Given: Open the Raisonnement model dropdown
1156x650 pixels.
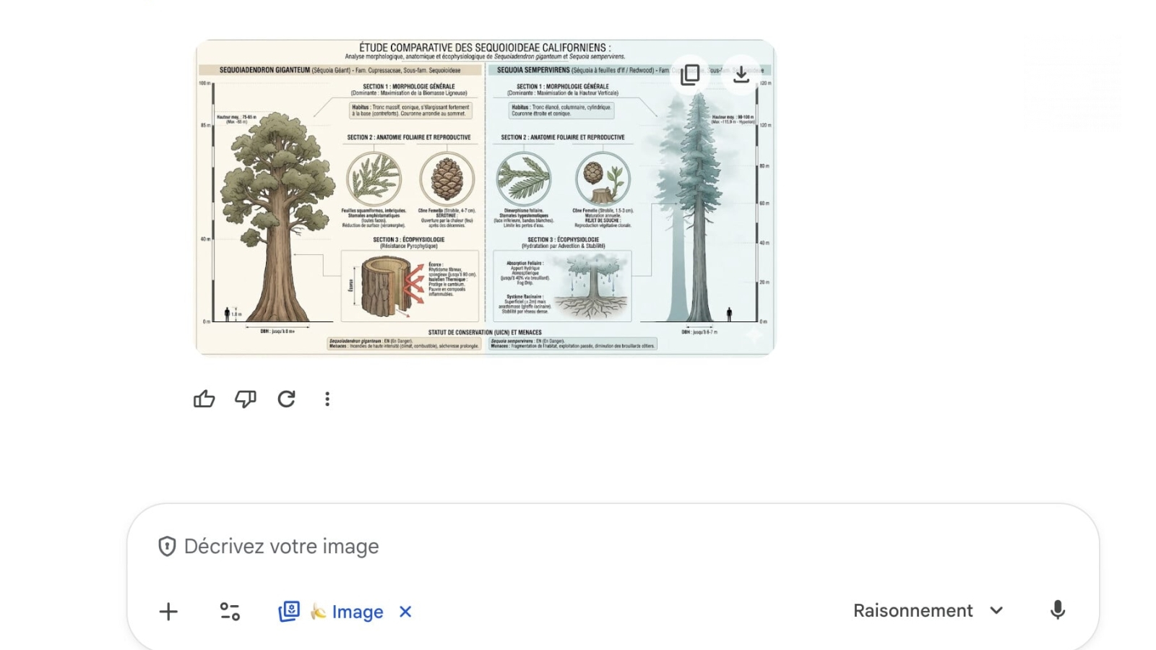Looking at the screenshot, I should click(x=929, y=611).
